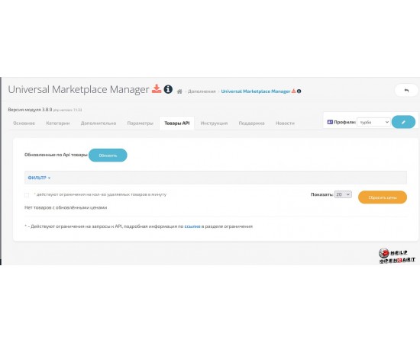Viewport: 420px width, 343px height.
Task: Click the red download icon beside the page title
Action: coord(157,88)
